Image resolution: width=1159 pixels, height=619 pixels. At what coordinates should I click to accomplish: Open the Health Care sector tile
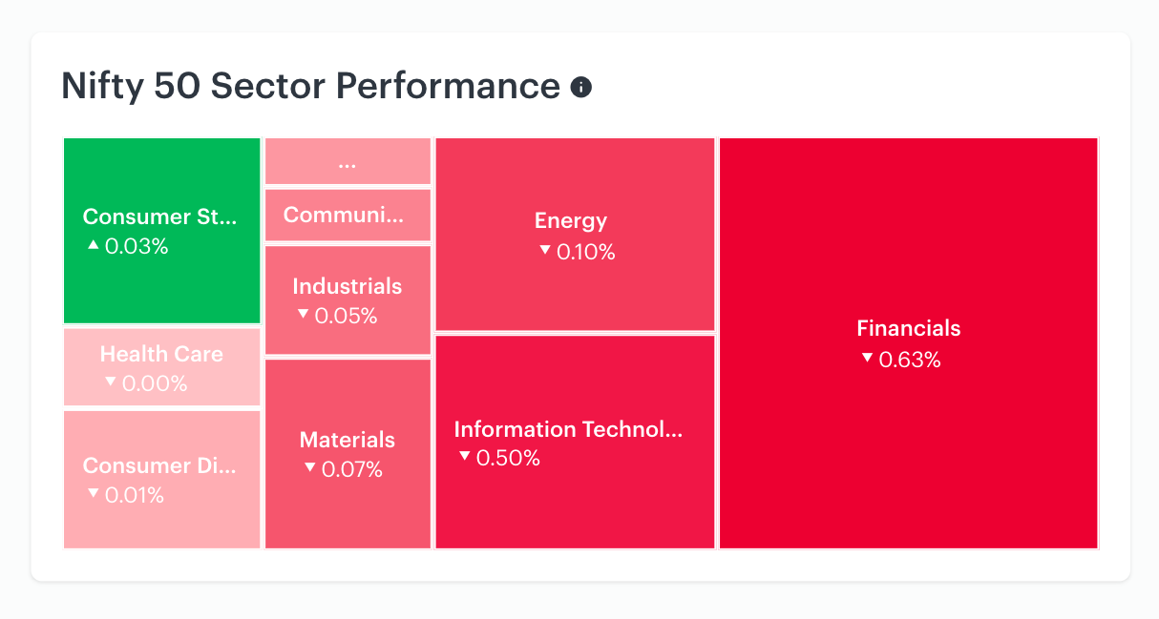(162, 367)
